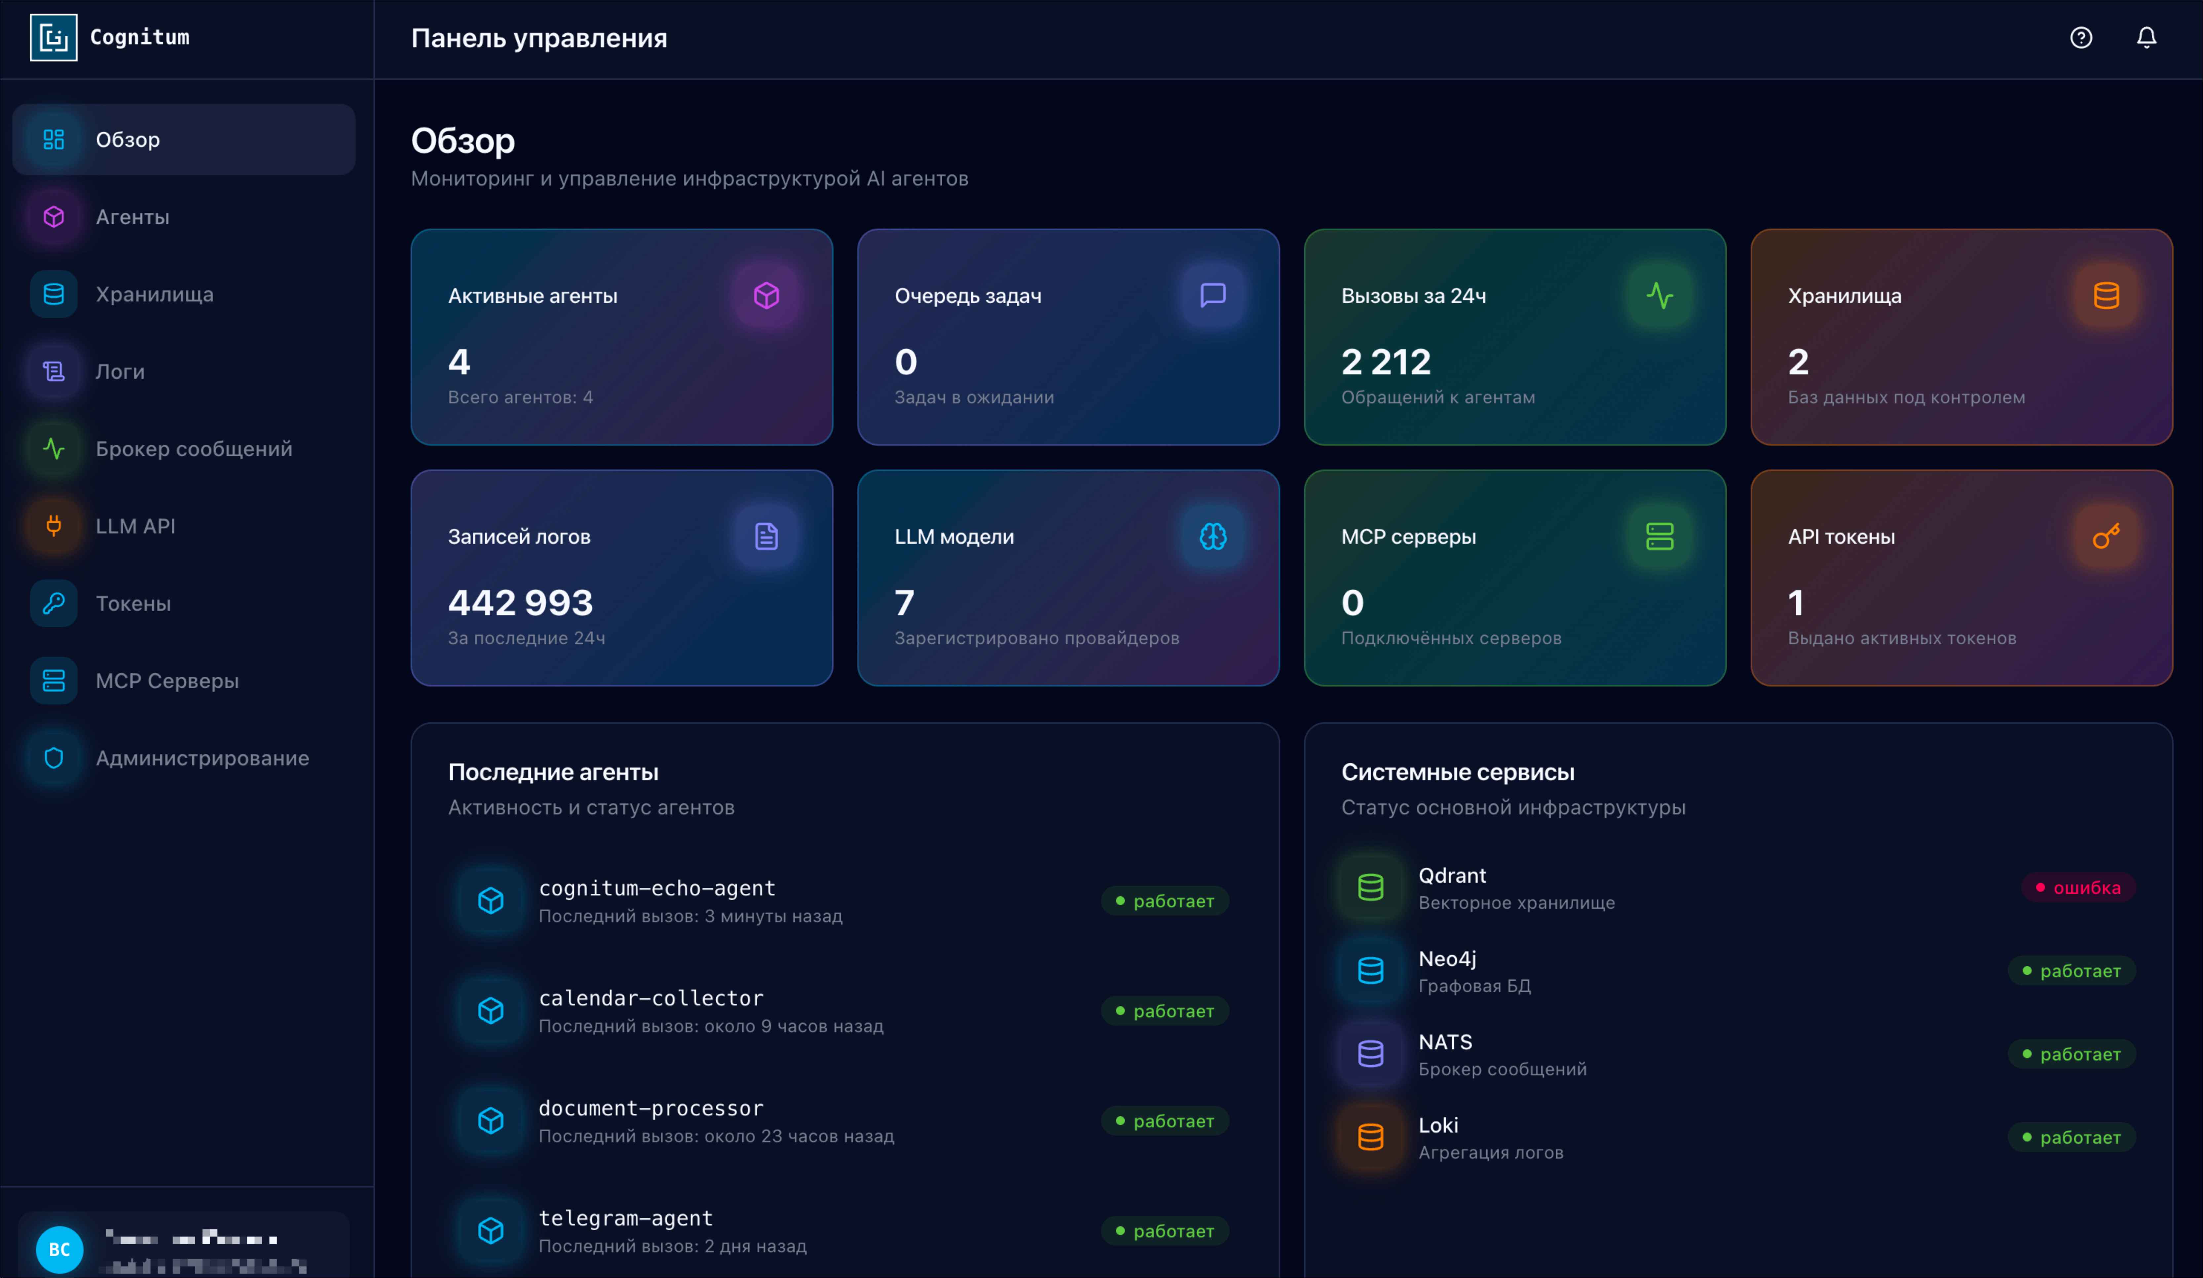Click the Qdrant ошибка status badge
Screen dimensions: 2203x1278
(x=2078, y=887)
